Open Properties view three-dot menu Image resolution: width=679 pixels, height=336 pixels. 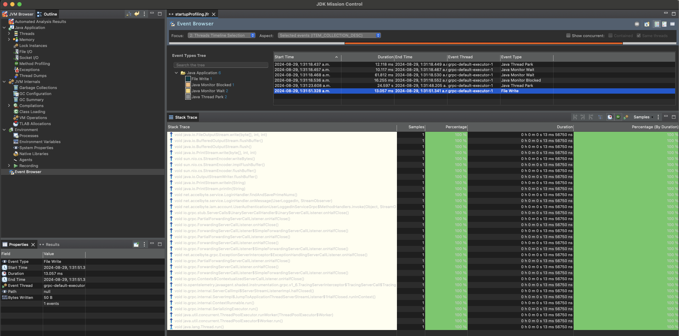pos(144,244)
